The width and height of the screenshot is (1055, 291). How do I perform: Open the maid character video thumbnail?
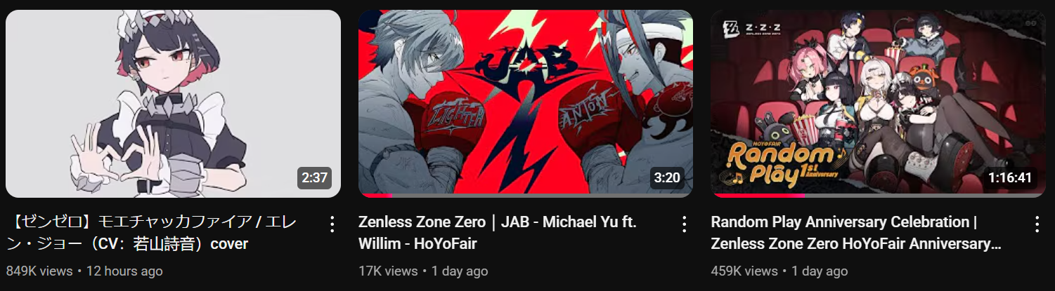click(x=173, y=103)
